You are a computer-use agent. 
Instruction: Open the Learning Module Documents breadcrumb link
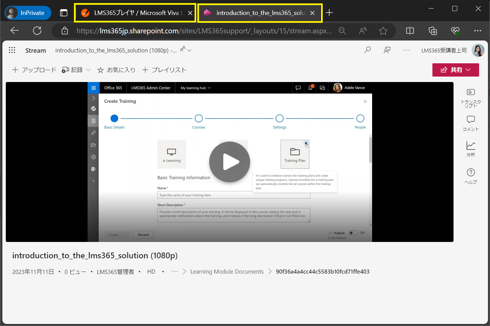coord(227,272)
